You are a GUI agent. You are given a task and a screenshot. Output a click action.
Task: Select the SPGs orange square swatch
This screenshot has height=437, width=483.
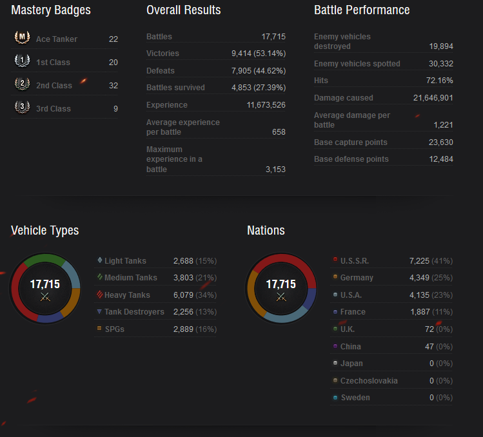(x=99, y=328)
